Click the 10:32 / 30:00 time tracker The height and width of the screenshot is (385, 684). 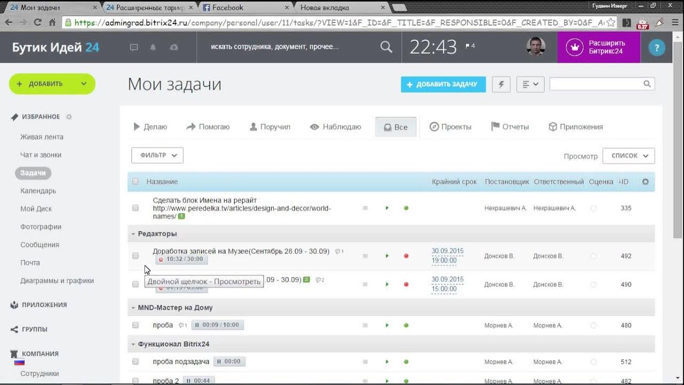point(182,259)
